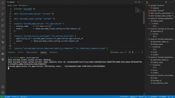The image size is (175, 98).
Task: Open the Remote Explorer view
Action: 3,31
